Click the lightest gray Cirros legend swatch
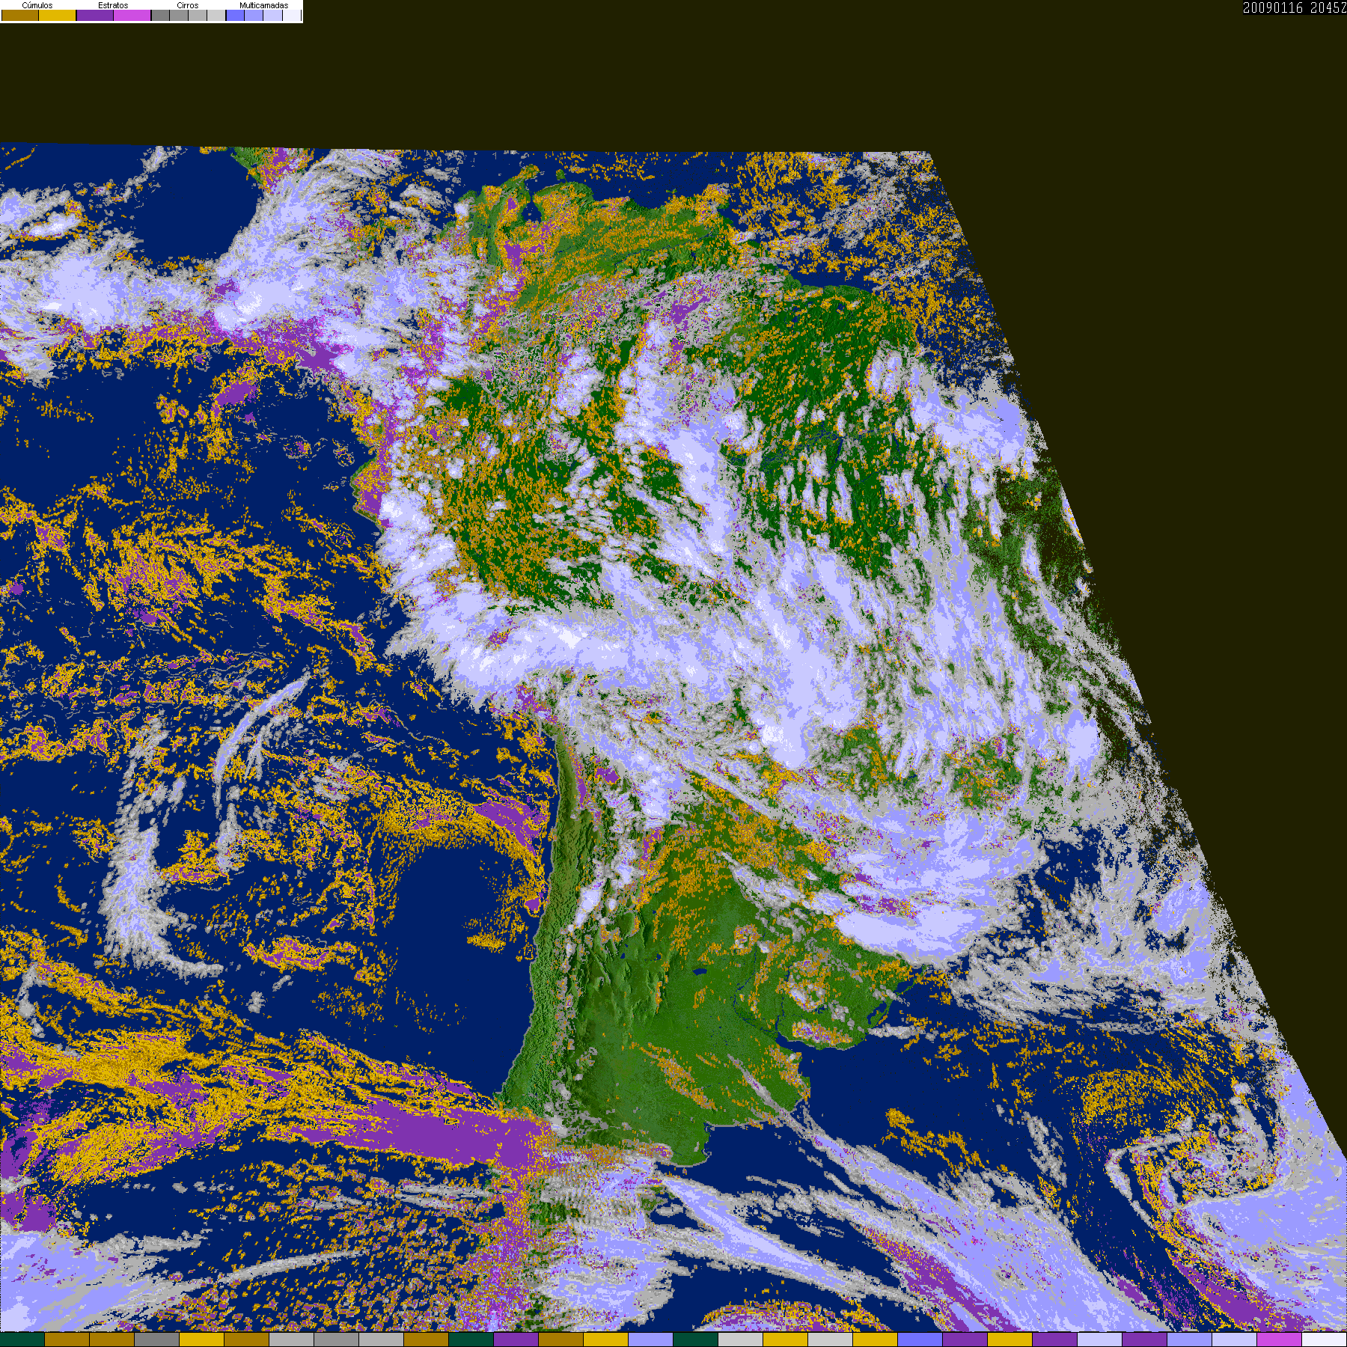This screenshot has width=1347, height=1347. tap(216, 15)
